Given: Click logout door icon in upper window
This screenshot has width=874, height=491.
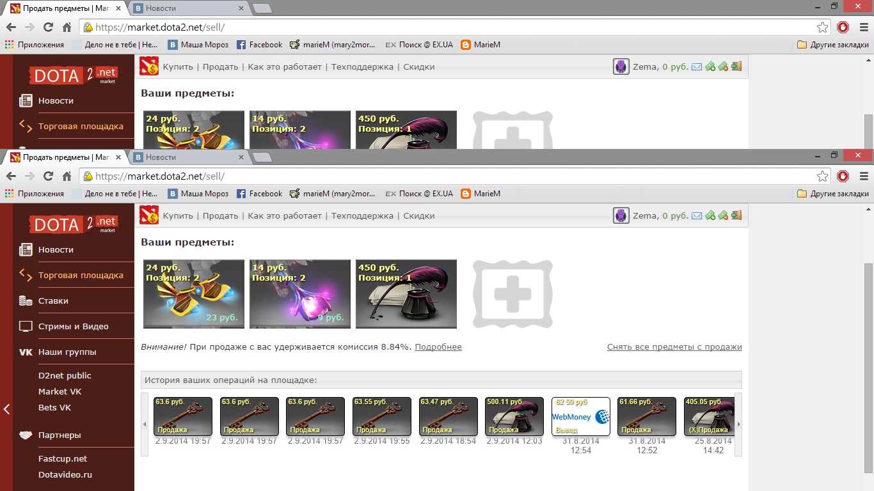Looking at the screenshot, I should tap(736, 66).
